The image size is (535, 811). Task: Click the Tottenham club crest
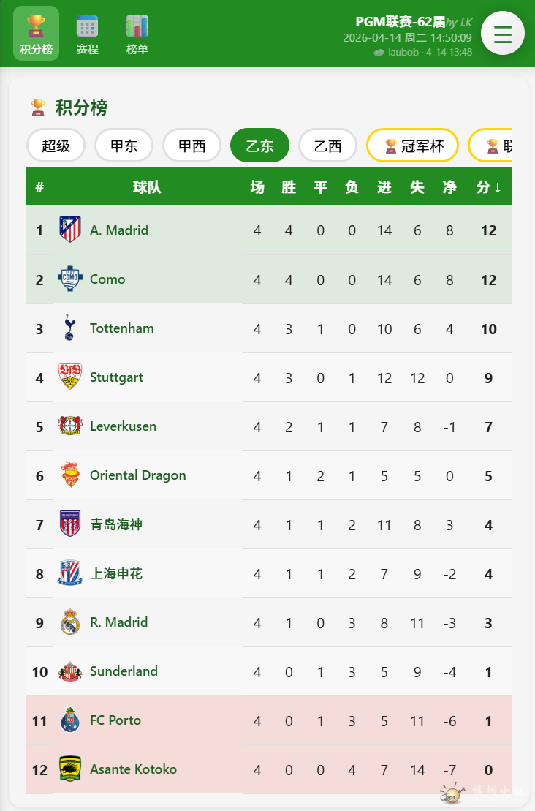(x=70, y=328)
